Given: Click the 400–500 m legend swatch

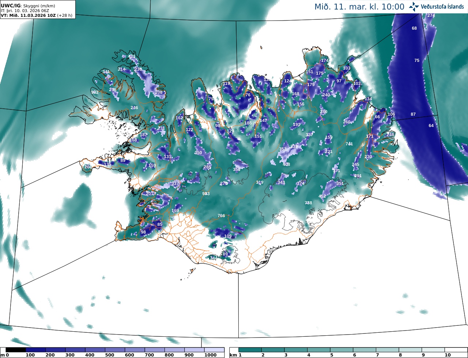Looking at the screenshot, I should pyautogui.click(x=95, y=350).
